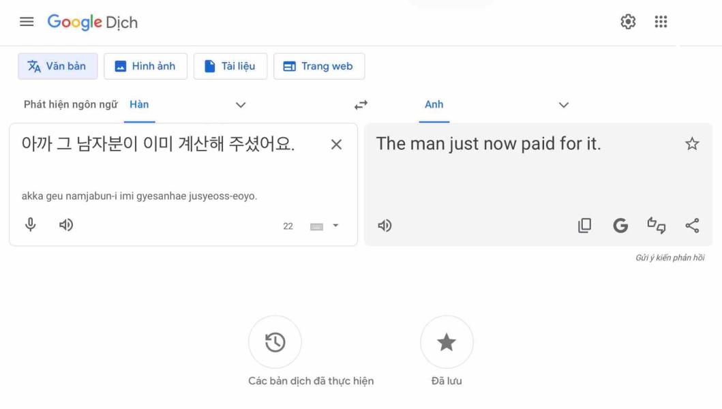Open the main hamburger menu

27,22
